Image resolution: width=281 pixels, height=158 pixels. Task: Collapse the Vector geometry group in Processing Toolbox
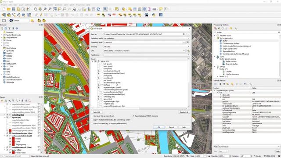215,38
